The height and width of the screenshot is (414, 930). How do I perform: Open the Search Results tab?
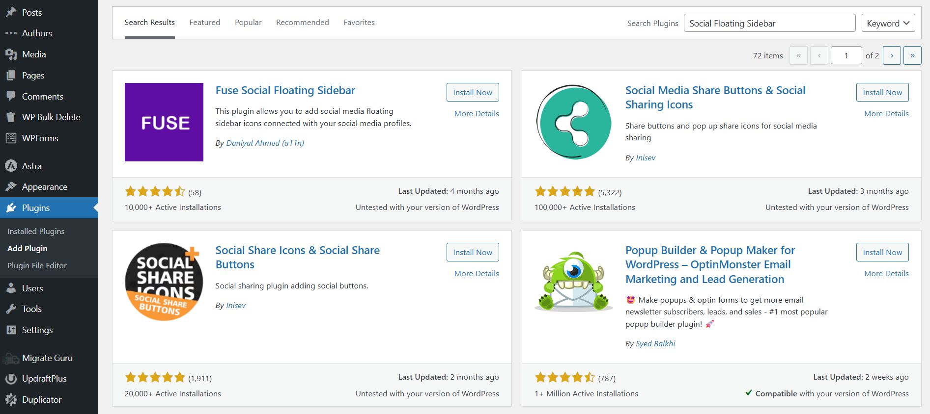click(x=149, y=23)
